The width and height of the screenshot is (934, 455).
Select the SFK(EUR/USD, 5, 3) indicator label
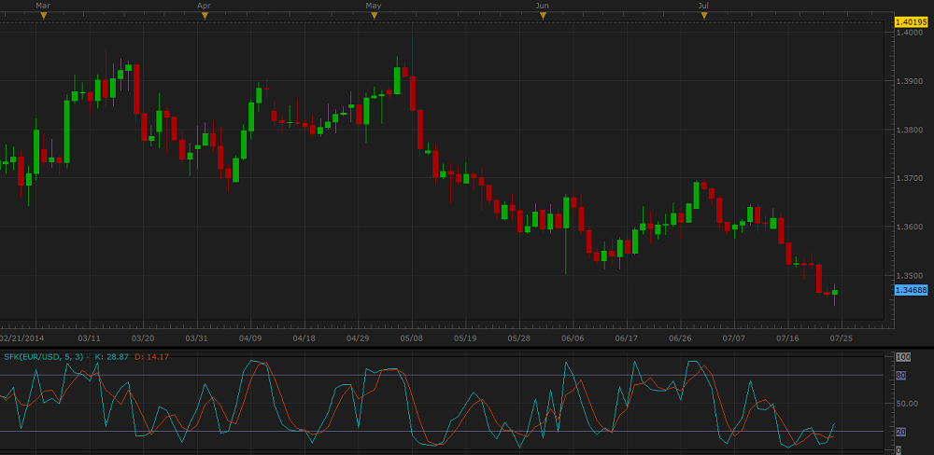45,356
